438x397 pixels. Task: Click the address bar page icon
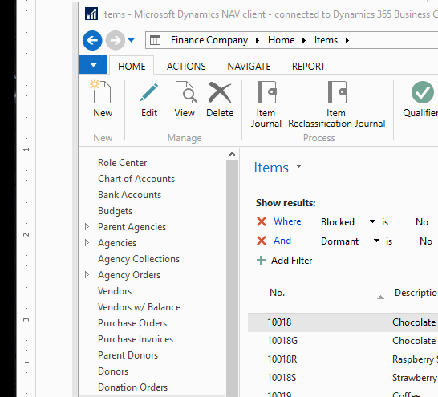pyautogui.click(x=155, y=40)
